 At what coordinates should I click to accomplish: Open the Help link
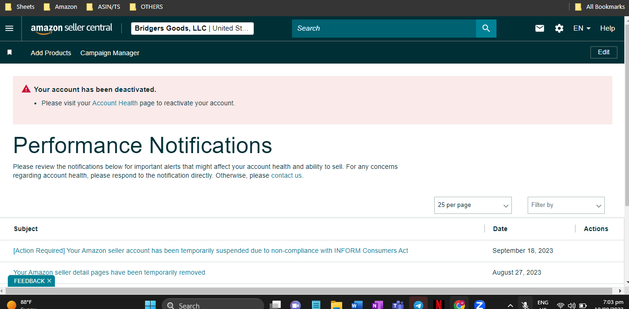click(x=608, y=28)
